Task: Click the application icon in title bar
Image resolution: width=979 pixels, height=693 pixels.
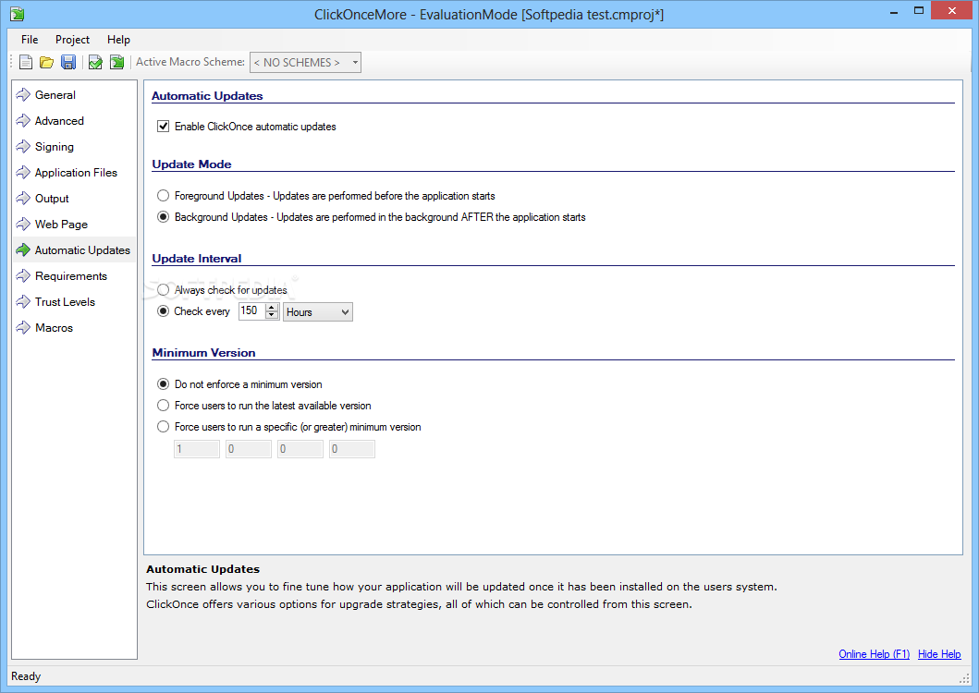Action: [x=18, y=14]
